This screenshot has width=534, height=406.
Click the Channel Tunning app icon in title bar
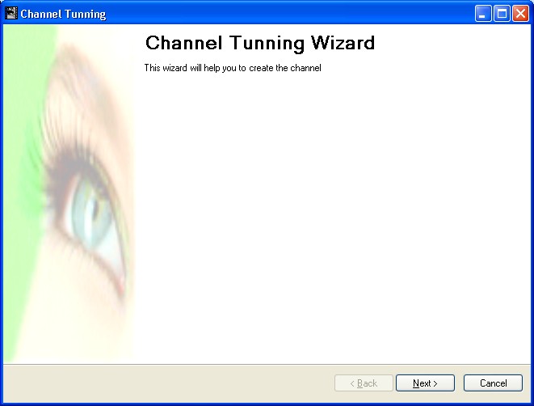(11, 14)
